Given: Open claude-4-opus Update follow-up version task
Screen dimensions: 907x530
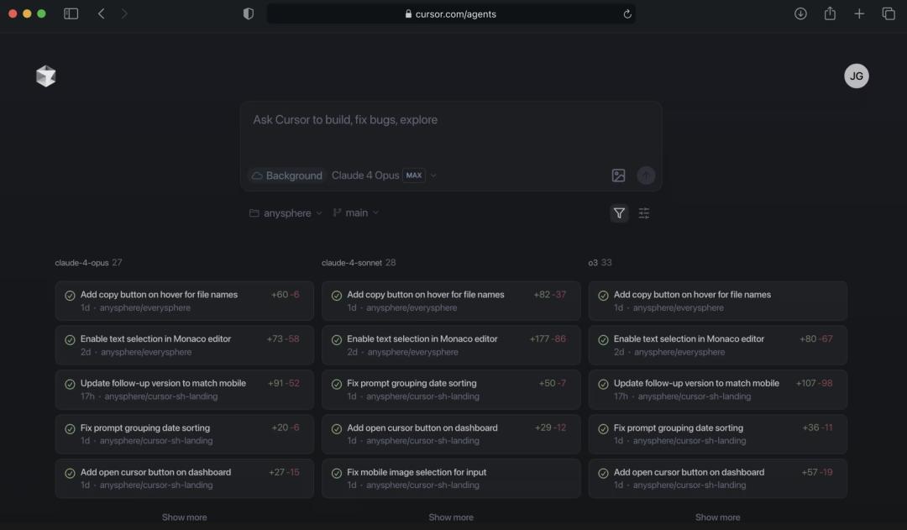Looking at the screenshot, I should (185, 390).
